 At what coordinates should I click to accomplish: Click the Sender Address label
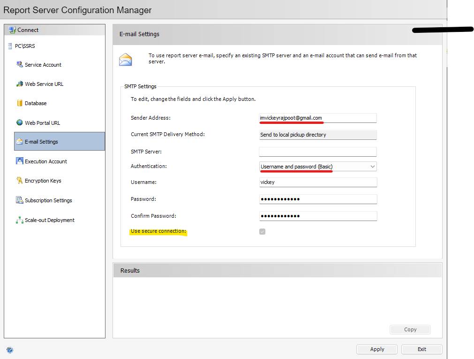150,118
